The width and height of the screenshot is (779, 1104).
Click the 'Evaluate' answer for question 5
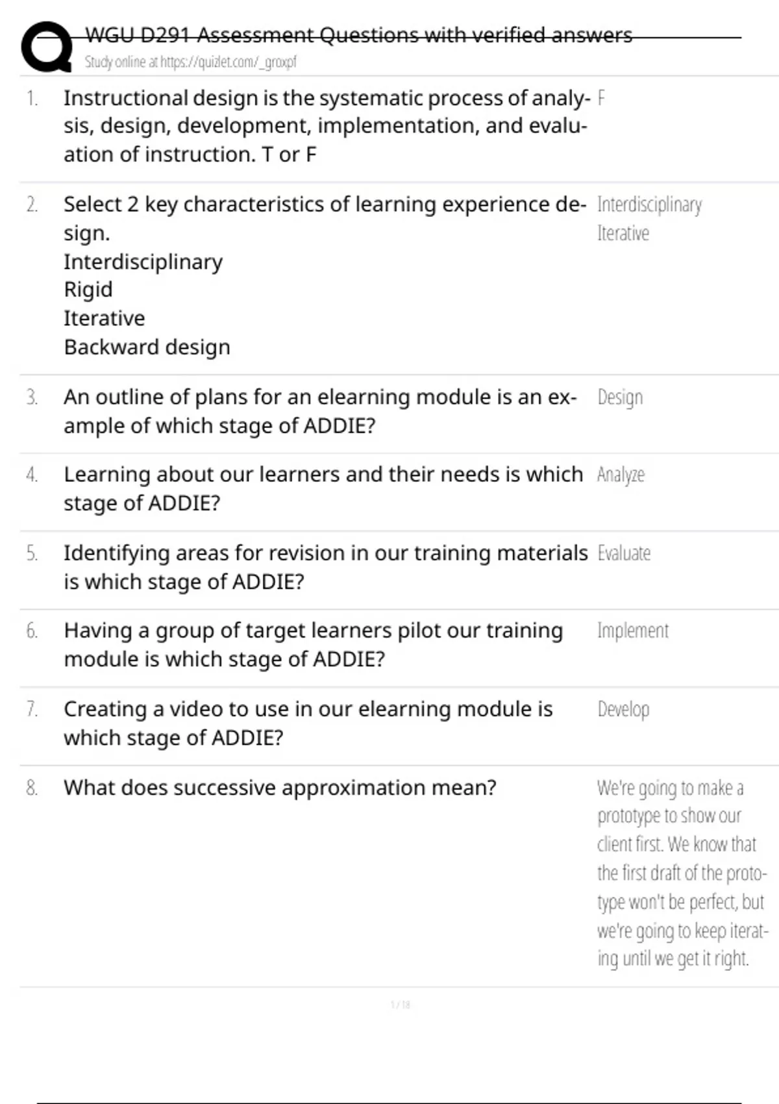coord(624,553)
